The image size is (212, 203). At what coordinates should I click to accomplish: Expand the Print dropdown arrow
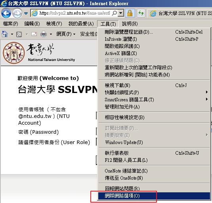click(51, 34)
